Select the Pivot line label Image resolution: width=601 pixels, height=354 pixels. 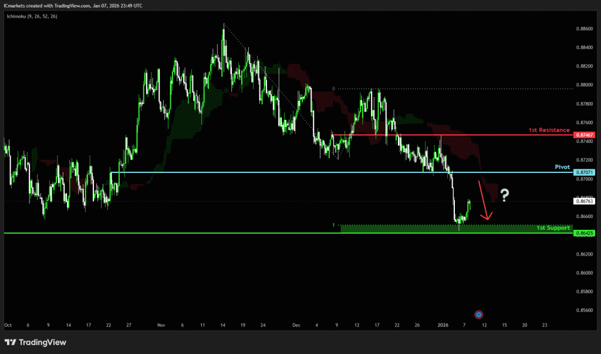point(562,167)
